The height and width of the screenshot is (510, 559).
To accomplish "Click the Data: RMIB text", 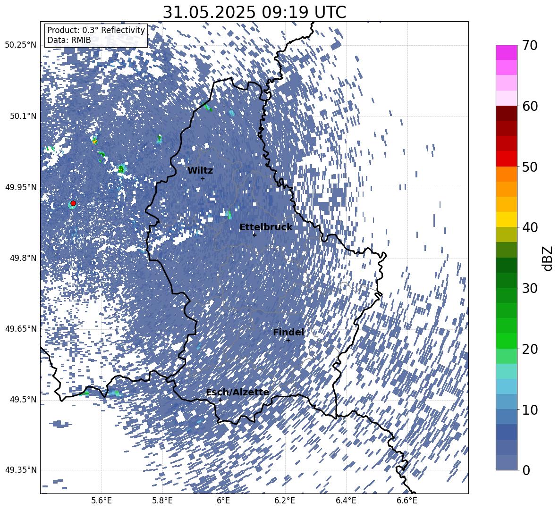I will (69, 40).
